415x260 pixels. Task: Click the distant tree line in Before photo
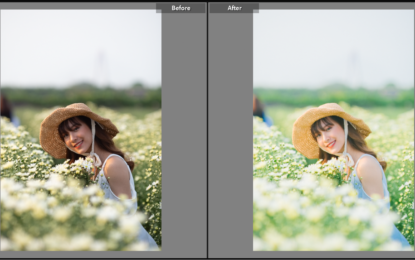pyautogui.click(x=82, y=96)
